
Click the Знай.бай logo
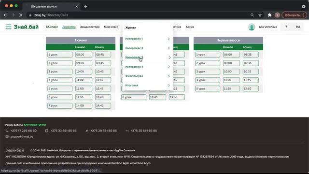[26, 27]
